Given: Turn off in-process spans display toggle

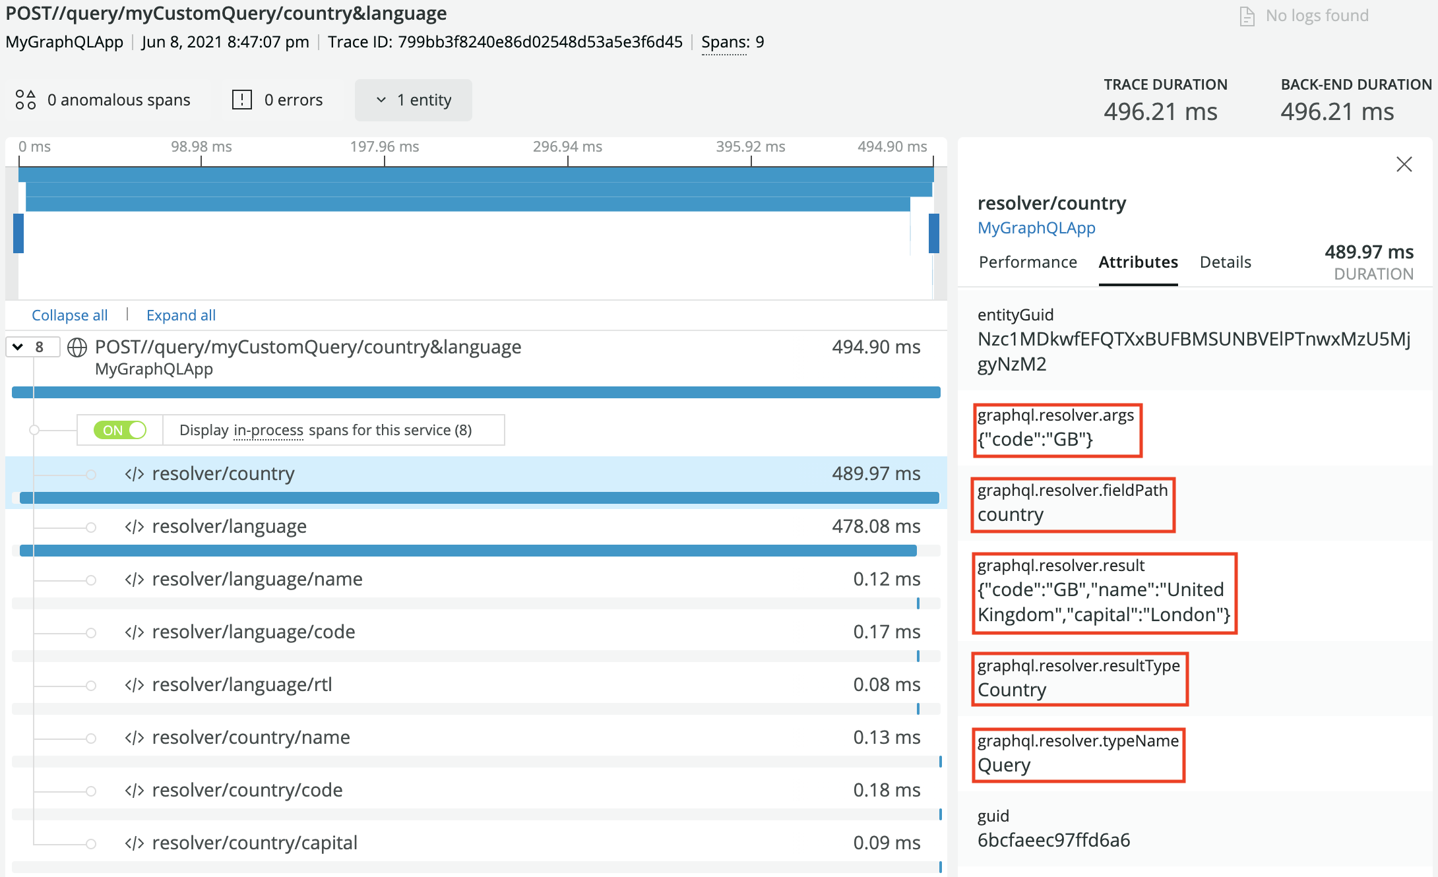Looking at the screenshot, I should pos(120,430).
